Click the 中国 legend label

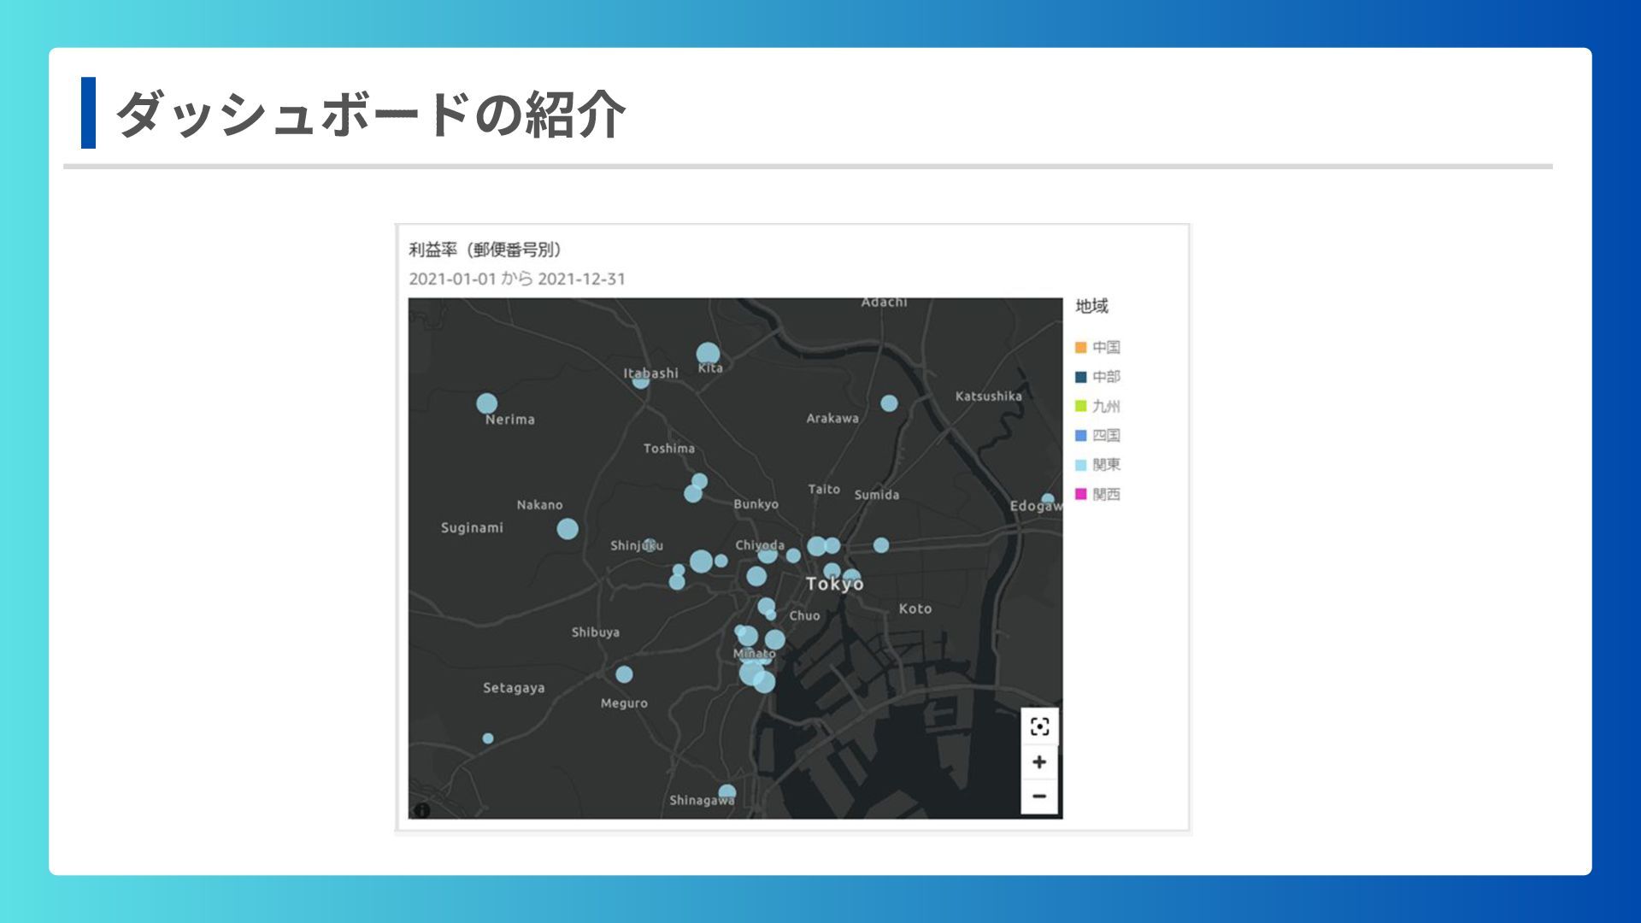1106,347
